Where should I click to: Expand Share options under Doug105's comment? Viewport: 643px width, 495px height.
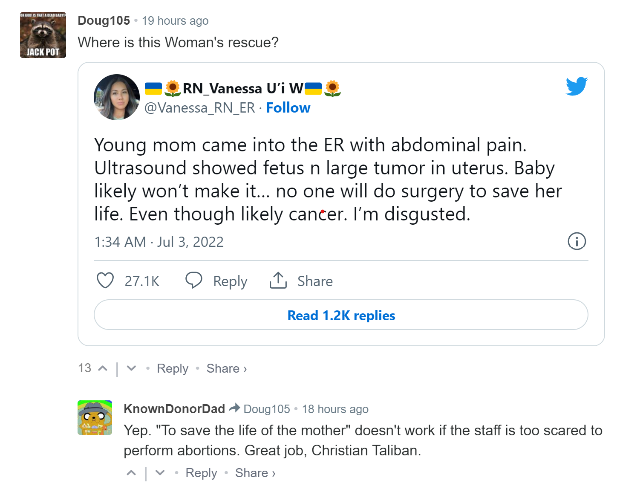(x=226, y=368)
